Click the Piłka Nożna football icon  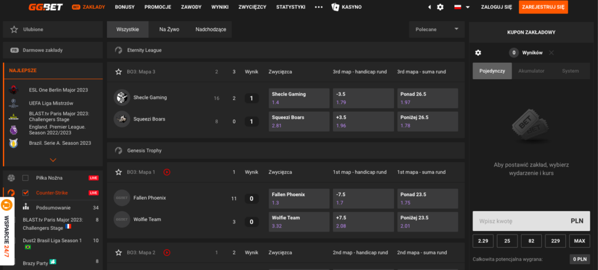point(11,177)
